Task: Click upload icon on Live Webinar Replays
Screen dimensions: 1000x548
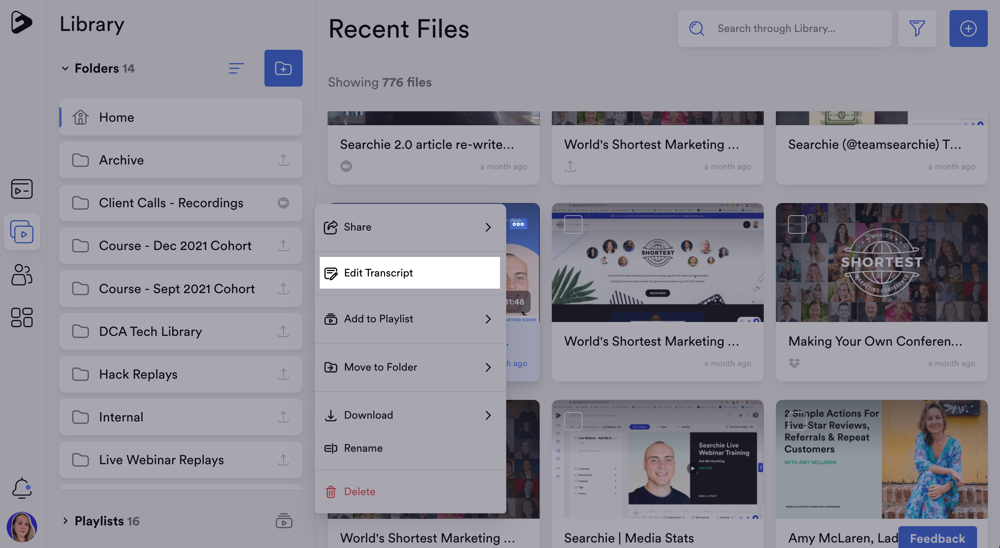Action: (283, 460)
